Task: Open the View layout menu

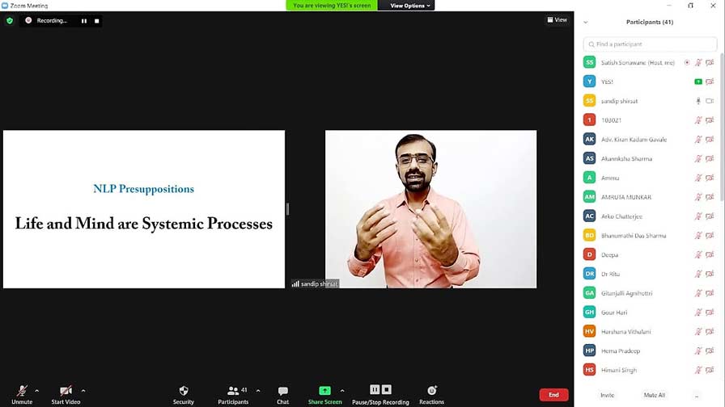Action: click(x=557, y=20)
